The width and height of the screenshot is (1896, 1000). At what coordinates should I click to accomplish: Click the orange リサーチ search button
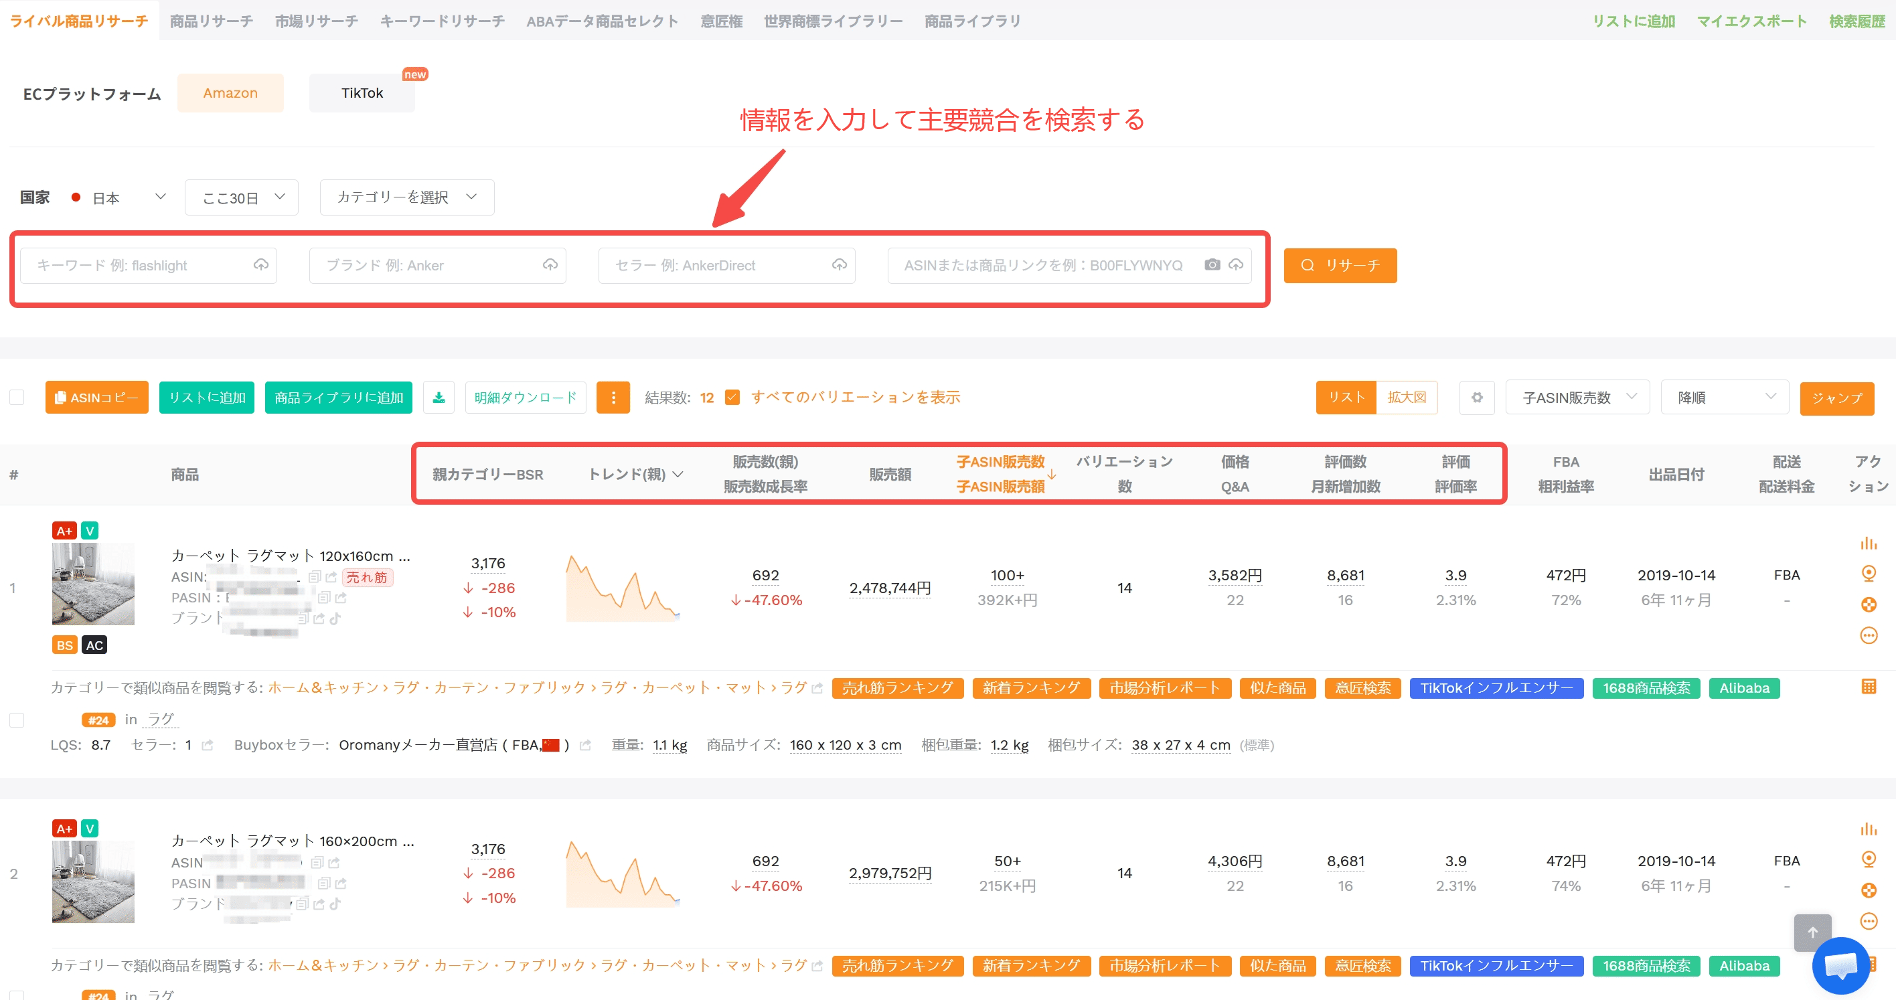click(x=1340, y=265)
